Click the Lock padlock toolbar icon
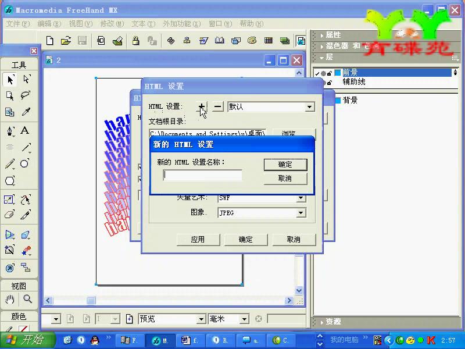Image resolution: width=465 pixels, height=349 pixels. tap(136, 41)
